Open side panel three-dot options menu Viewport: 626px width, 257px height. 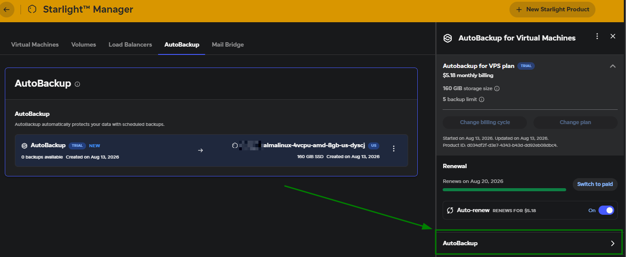pos(597,37)
